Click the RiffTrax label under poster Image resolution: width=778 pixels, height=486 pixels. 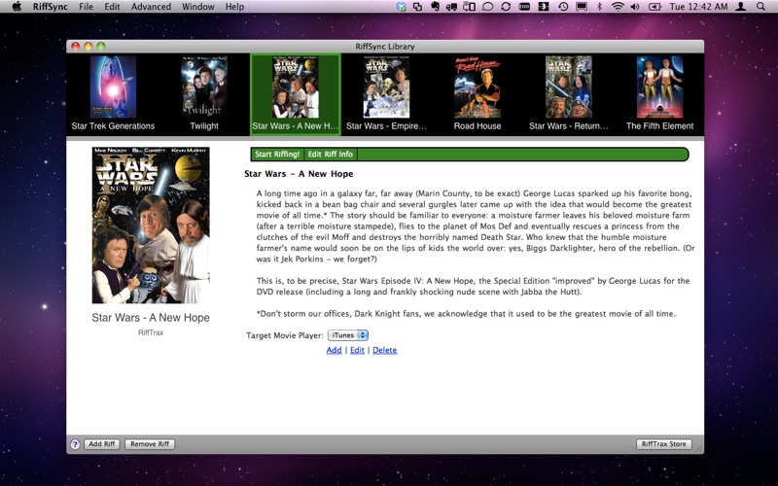[x=151, y=332]
